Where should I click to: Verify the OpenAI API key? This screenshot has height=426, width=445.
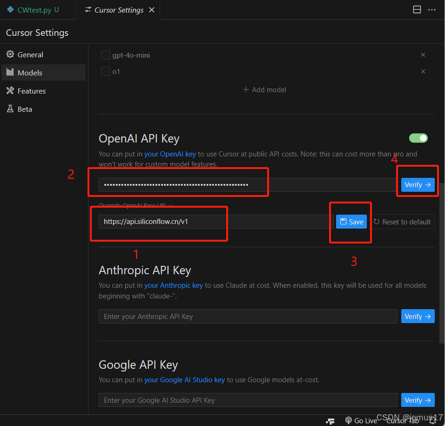[x=418, y=185]
